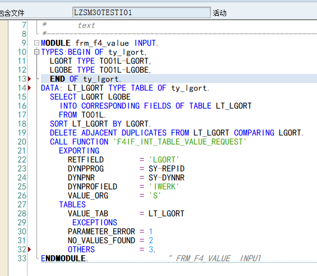Click the TABLES keyword on line 27
The height and width of the screenshot is (276, 317).
(x=72, y=205)
